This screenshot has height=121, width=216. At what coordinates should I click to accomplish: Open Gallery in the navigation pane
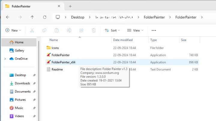point(19,50)
